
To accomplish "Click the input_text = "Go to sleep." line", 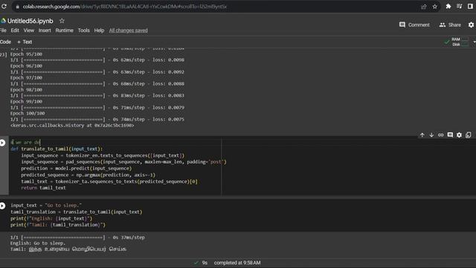I will pos(46,205).
